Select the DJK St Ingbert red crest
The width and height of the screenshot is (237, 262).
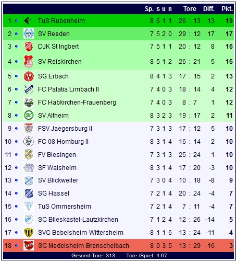[29, 47]
